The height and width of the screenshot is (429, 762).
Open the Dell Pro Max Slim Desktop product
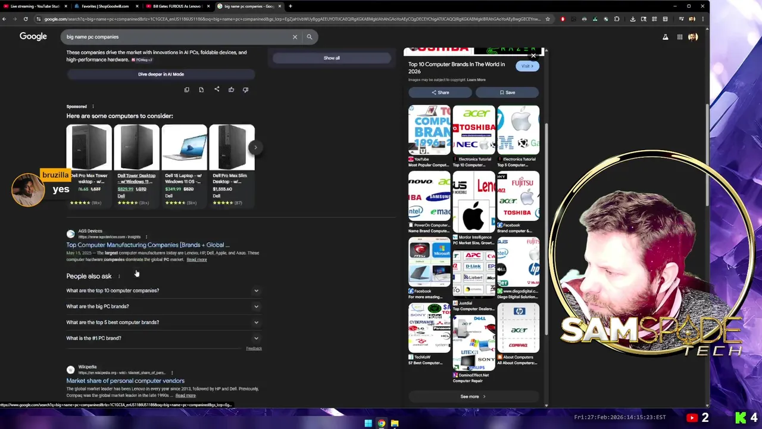coord(232,166)
